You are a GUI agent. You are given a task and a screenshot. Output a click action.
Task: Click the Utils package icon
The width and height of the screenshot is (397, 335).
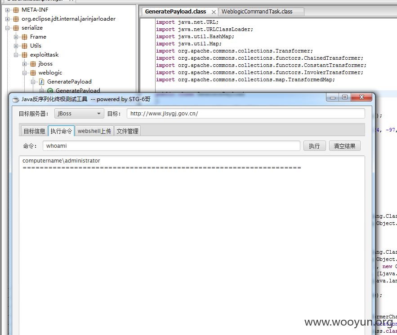25,46
